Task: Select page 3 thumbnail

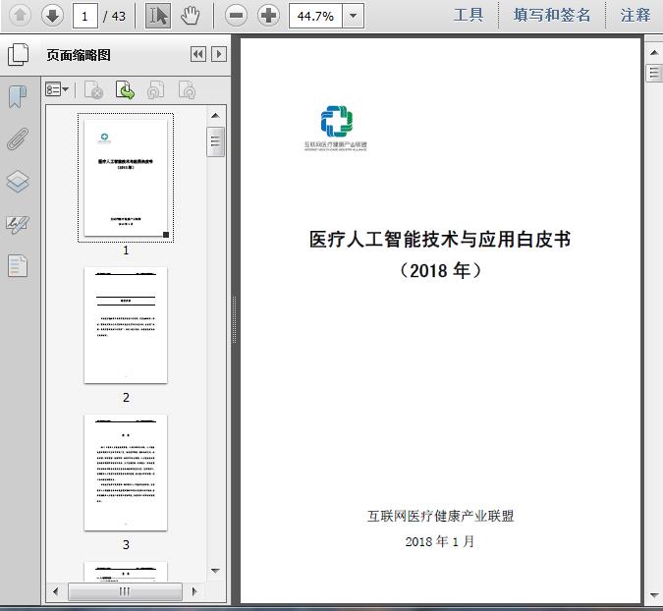Action: (126, 472)
